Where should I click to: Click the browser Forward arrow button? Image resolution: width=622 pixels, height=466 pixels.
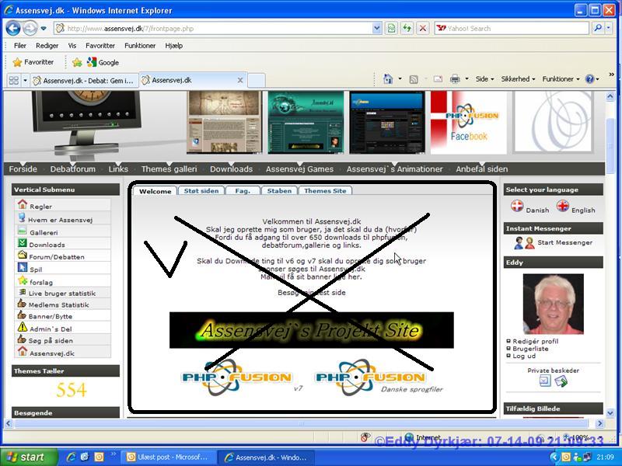[x=30, y=28]
